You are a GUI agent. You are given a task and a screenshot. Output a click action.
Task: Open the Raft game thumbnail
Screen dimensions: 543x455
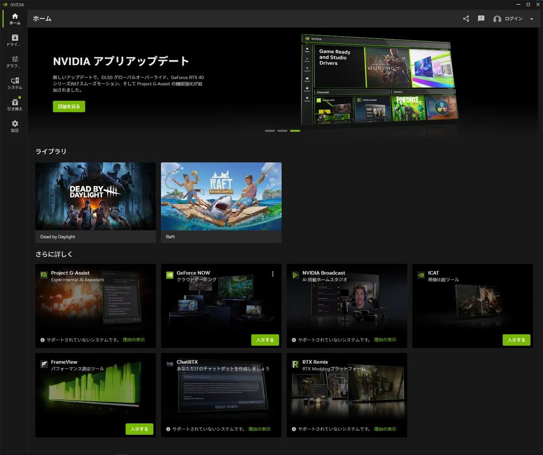(221, 196)
